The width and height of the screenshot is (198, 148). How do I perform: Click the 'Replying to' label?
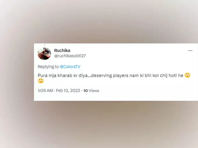[48, 66]
